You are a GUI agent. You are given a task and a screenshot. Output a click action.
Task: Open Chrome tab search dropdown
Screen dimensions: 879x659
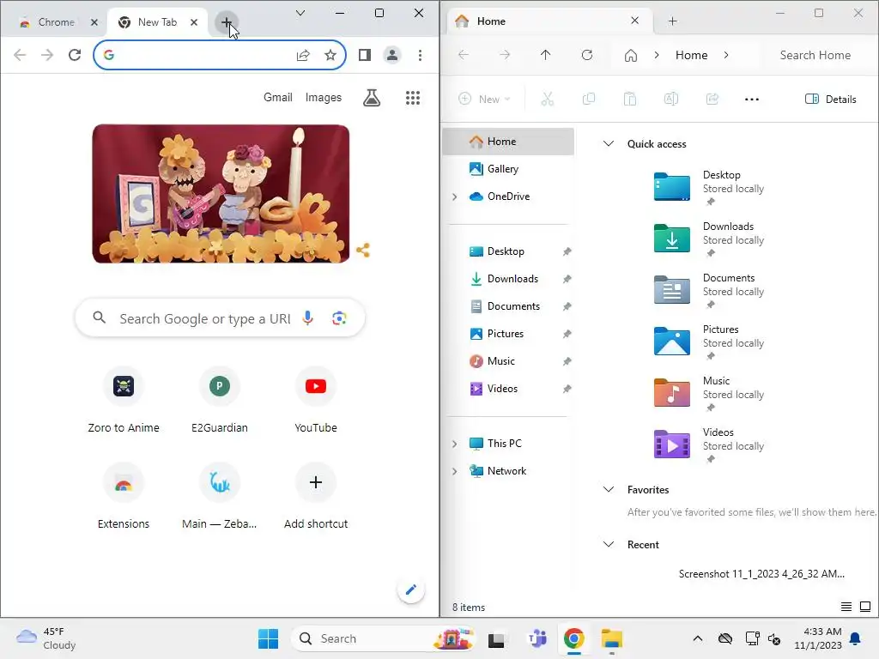click(x=300, y=13)
